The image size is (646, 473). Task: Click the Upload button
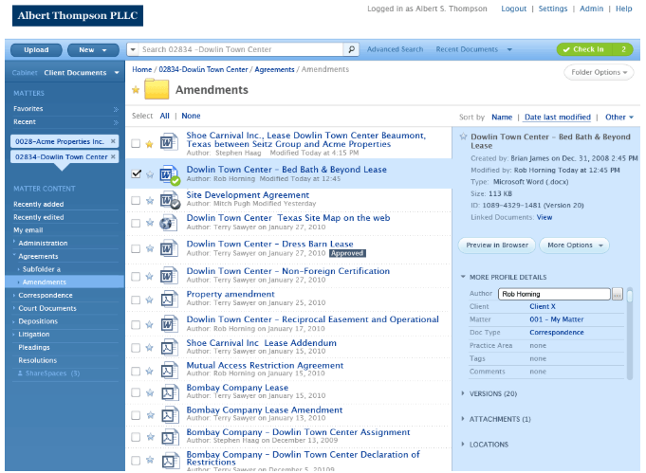[36, 50]
